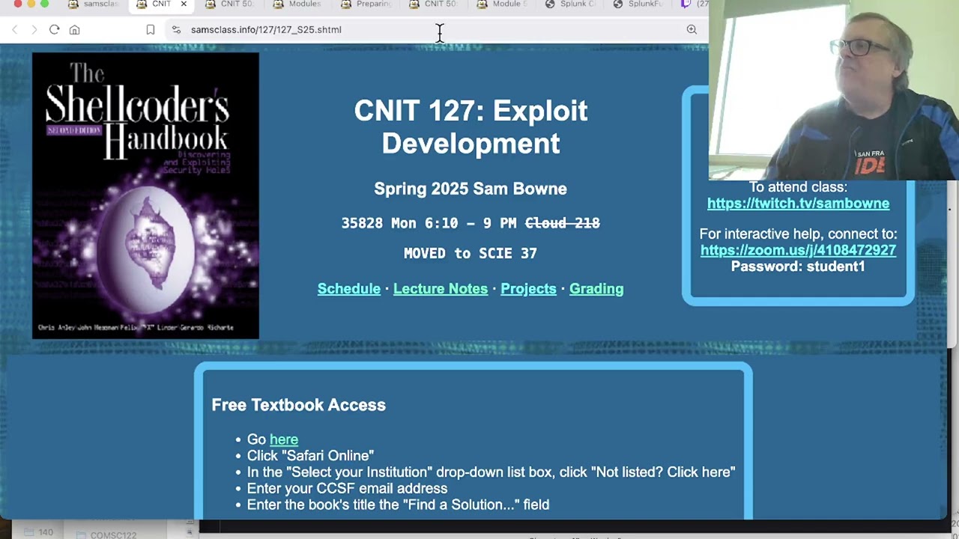The width and height of the screenshot is (959, 539).
Task: Switch to the Preparing tab
Action: pyautogui.click(x=366, y=4)
